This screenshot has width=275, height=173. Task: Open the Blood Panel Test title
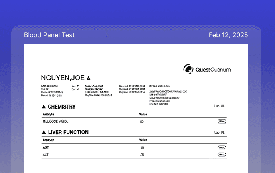click(49, 35)
